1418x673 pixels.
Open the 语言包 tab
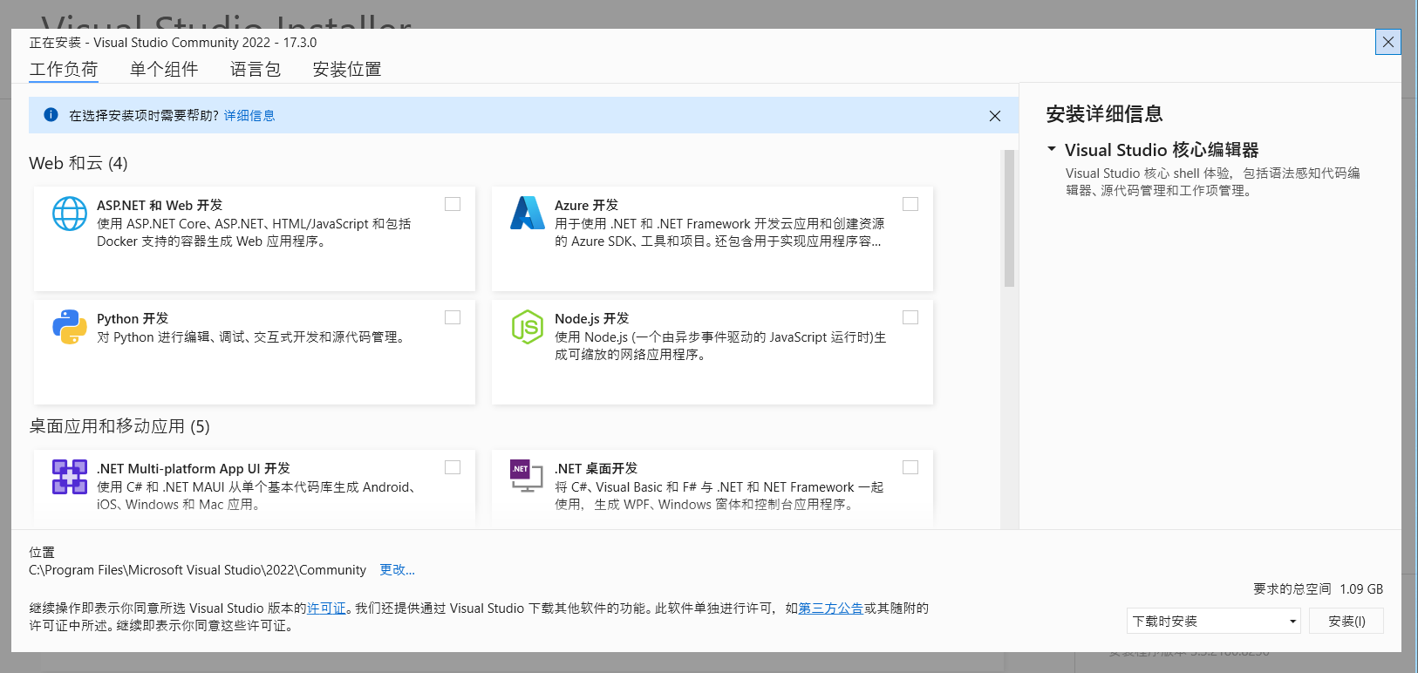(x=256, y=70)
